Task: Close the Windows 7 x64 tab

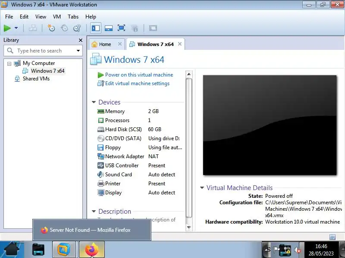Action: (180, 44)
